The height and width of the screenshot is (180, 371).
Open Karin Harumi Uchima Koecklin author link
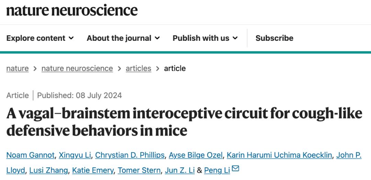point(279,155)
